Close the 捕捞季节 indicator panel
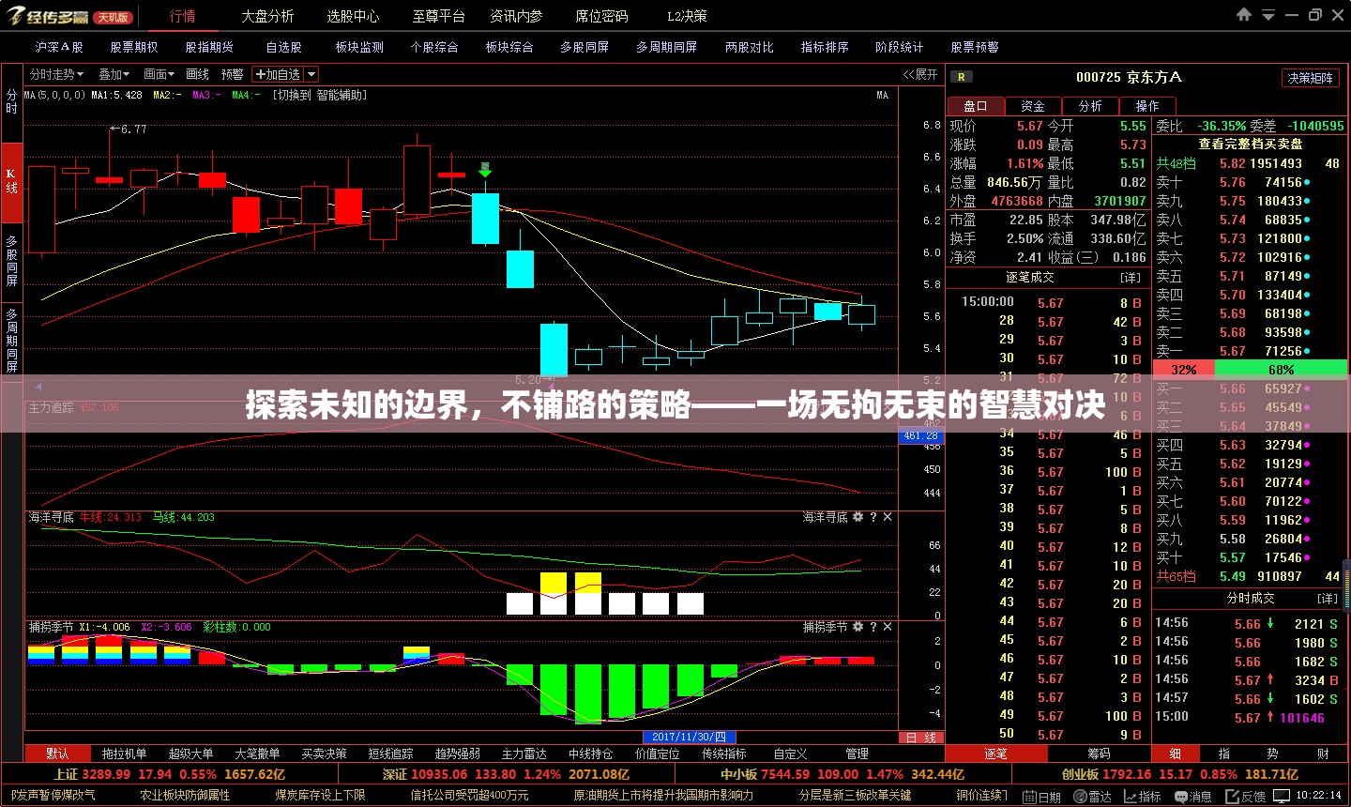This screenshot has width=1351, height=807. (x=888, y=627)
